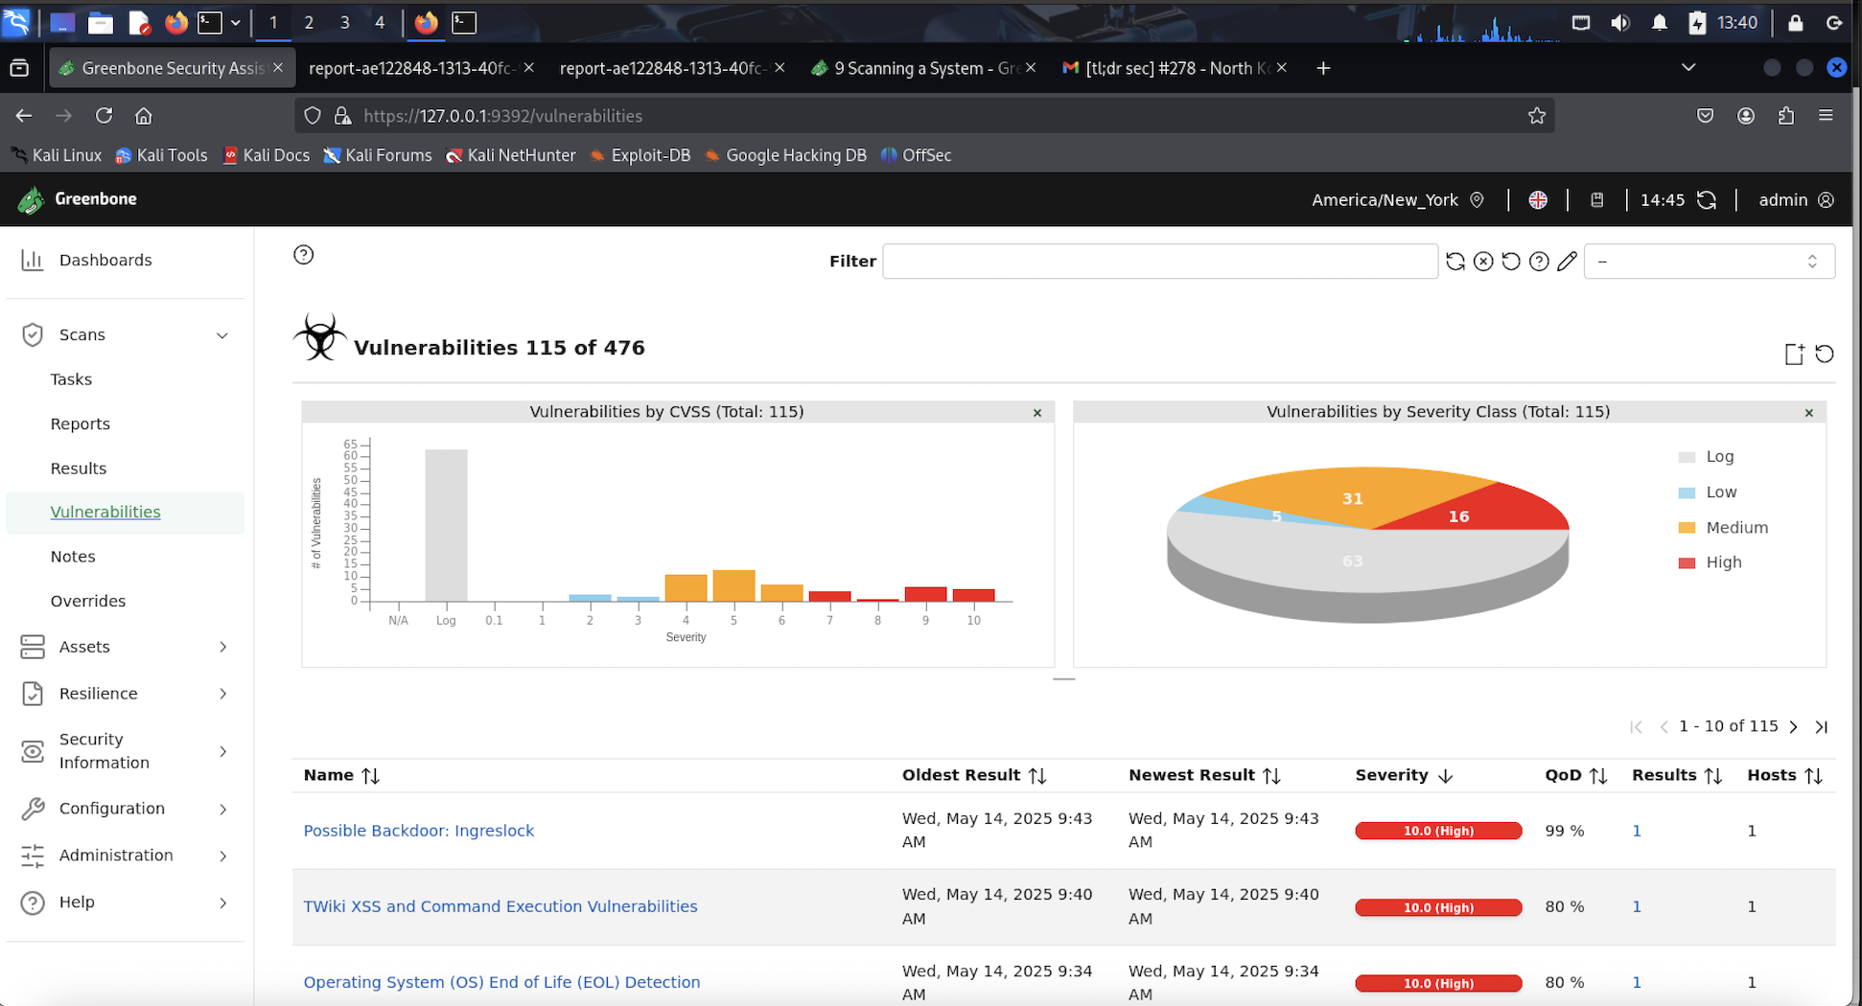Toggle the Medium severity legend entry
The image size is (1862, 1006).
tap(1735, 528)
